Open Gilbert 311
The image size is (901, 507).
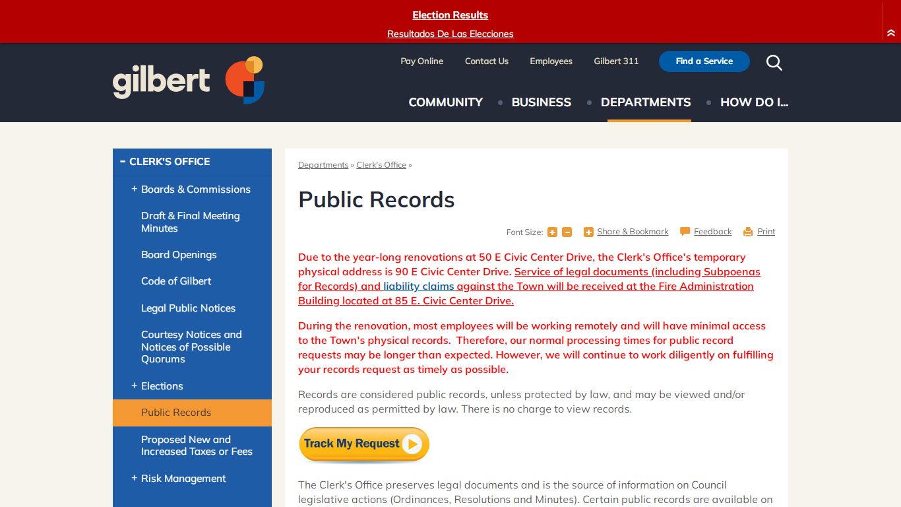point(616,61)
